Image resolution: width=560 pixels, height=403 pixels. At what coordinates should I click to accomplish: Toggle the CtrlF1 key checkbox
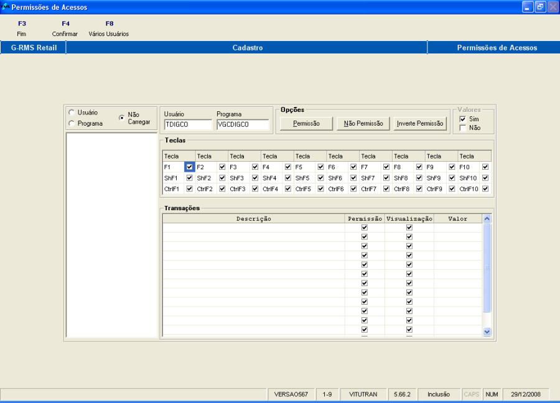[189, 189]
